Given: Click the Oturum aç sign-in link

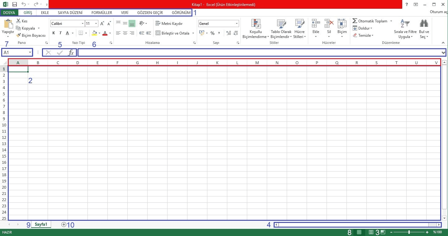Looking at the screenshot, I should pyautogui.click(x=438, y=12).
